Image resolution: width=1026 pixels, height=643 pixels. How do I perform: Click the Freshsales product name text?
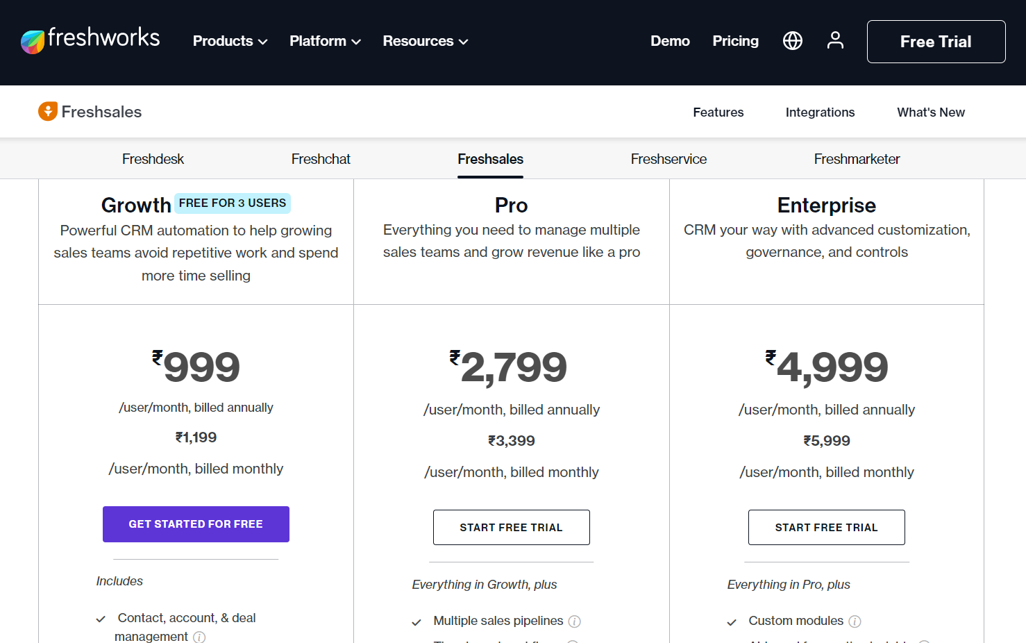[101, 112]
